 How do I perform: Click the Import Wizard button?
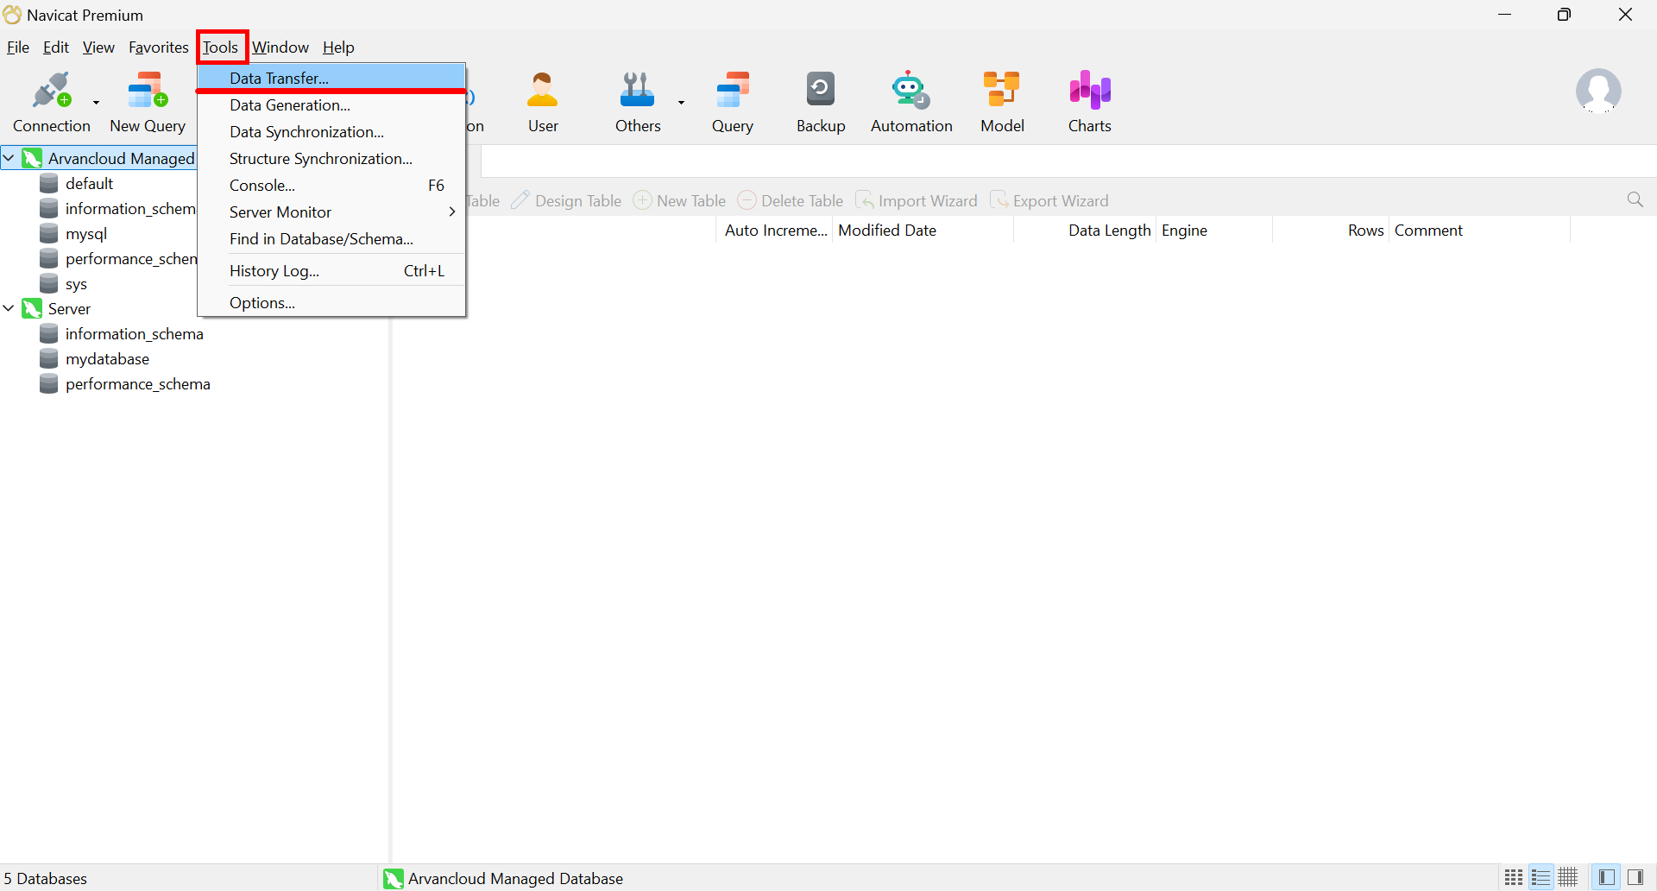pos(917,201)
